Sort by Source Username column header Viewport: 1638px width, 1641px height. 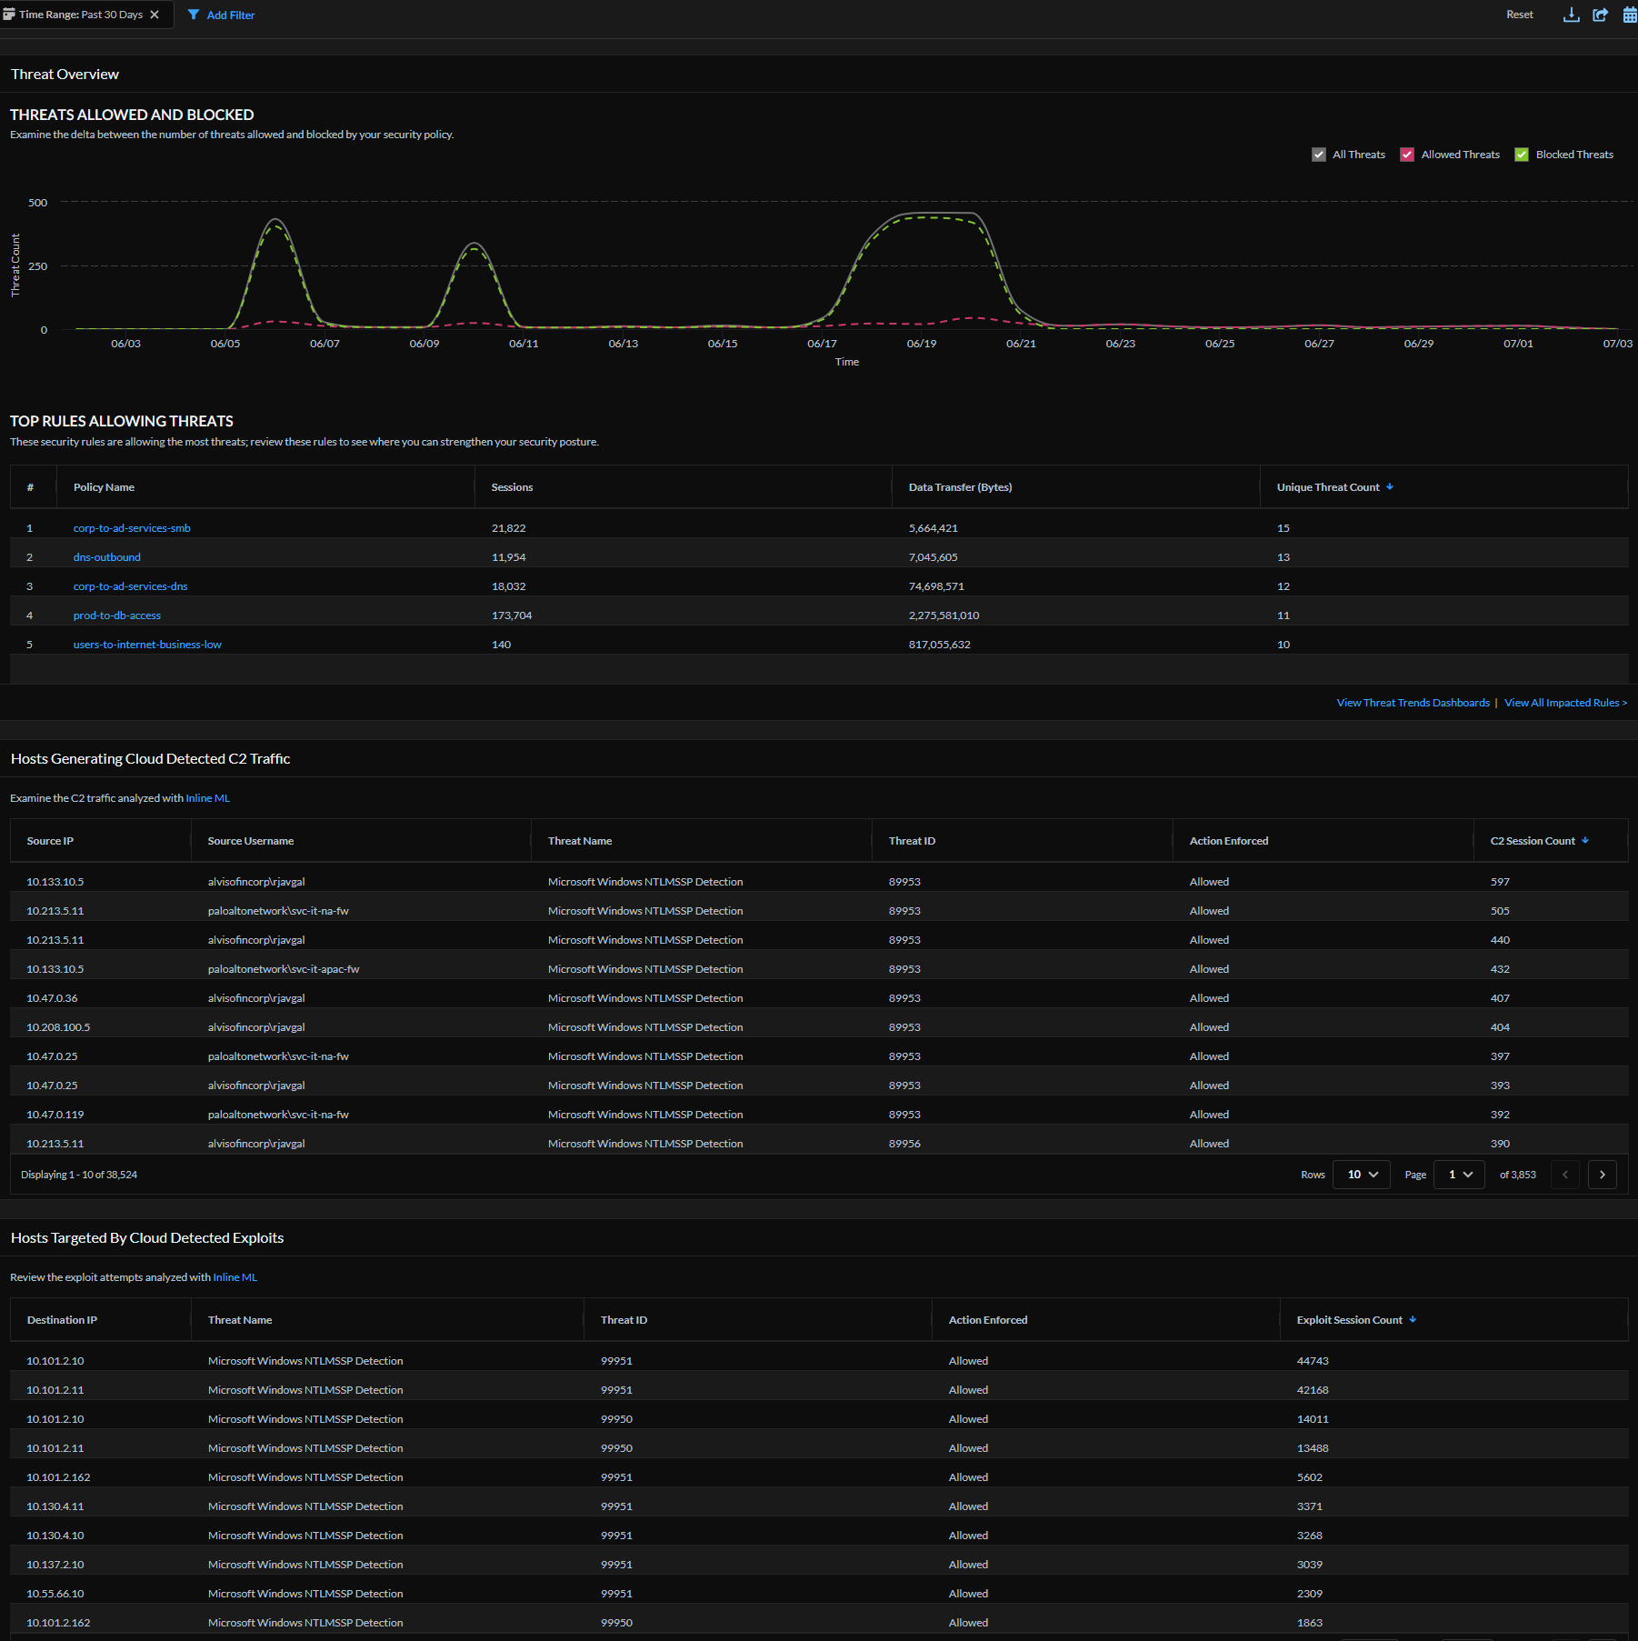click(x=251, y=841)
